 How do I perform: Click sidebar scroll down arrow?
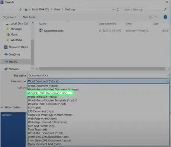(x=32, y=69)
